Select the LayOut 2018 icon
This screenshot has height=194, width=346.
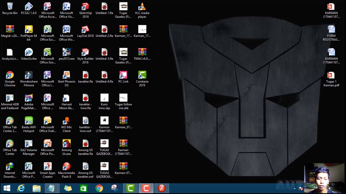point(85,32)
